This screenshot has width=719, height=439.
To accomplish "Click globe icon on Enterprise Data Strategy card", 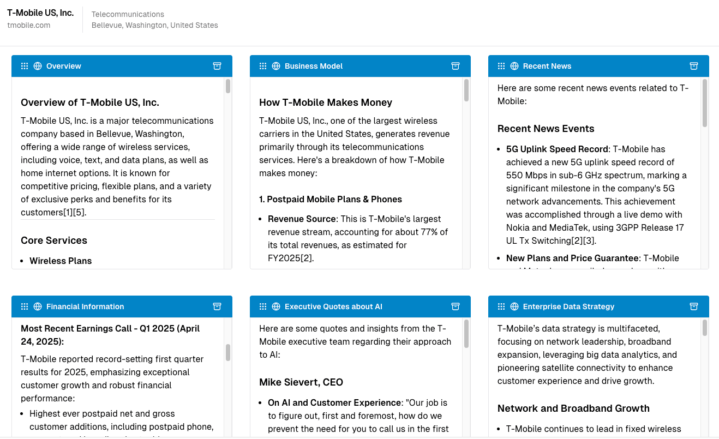I will (x=514, y=306).
